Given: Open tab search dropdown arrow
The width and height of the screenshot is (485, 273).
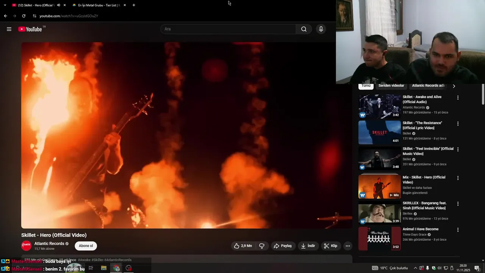Looking at the screenshot, I should tap(5, 5).
